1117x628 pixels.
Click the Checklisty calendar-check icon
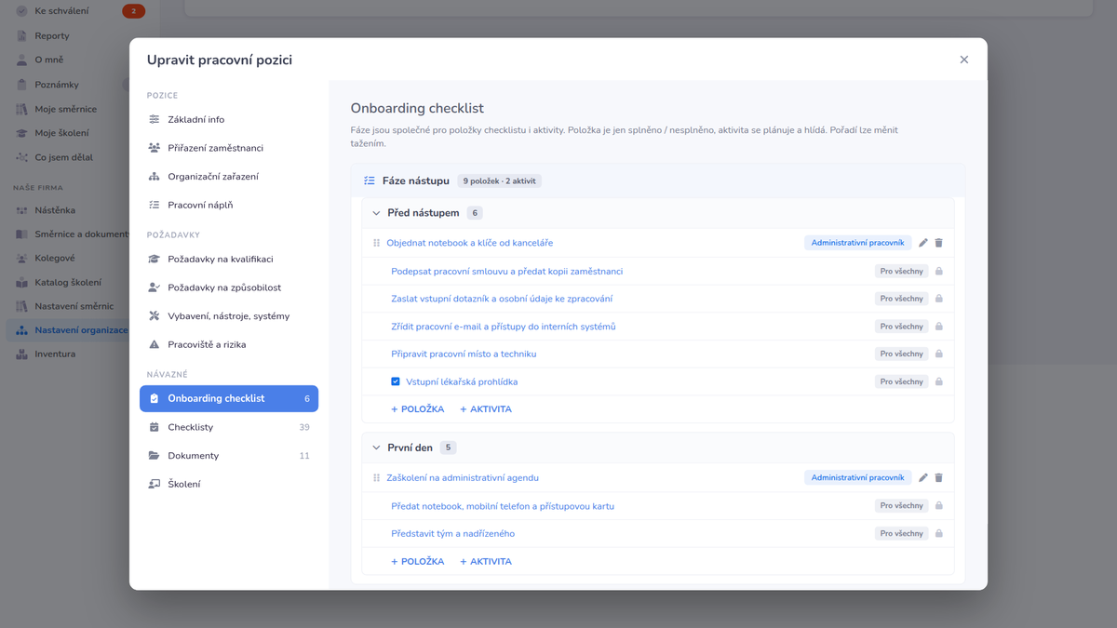coord(155,427)
